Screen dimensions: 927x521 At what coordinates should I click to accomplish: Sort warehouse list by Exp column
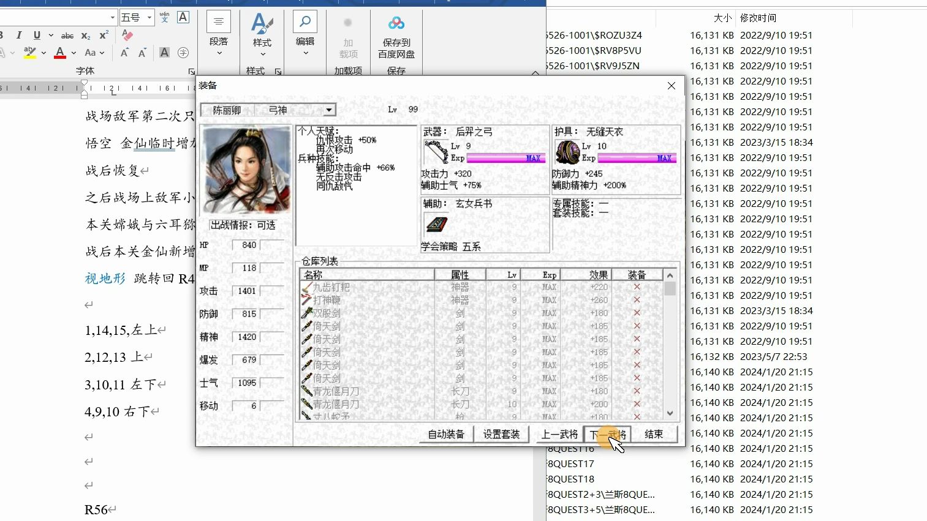(540, 275)
